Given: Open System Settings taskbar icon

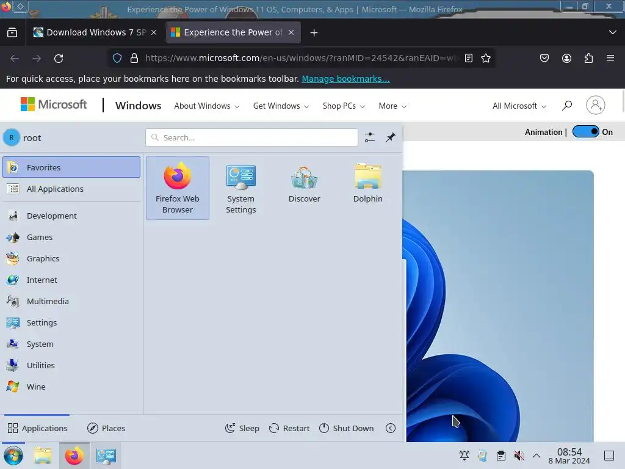Looking at the screenshot, I should point(106,456).
